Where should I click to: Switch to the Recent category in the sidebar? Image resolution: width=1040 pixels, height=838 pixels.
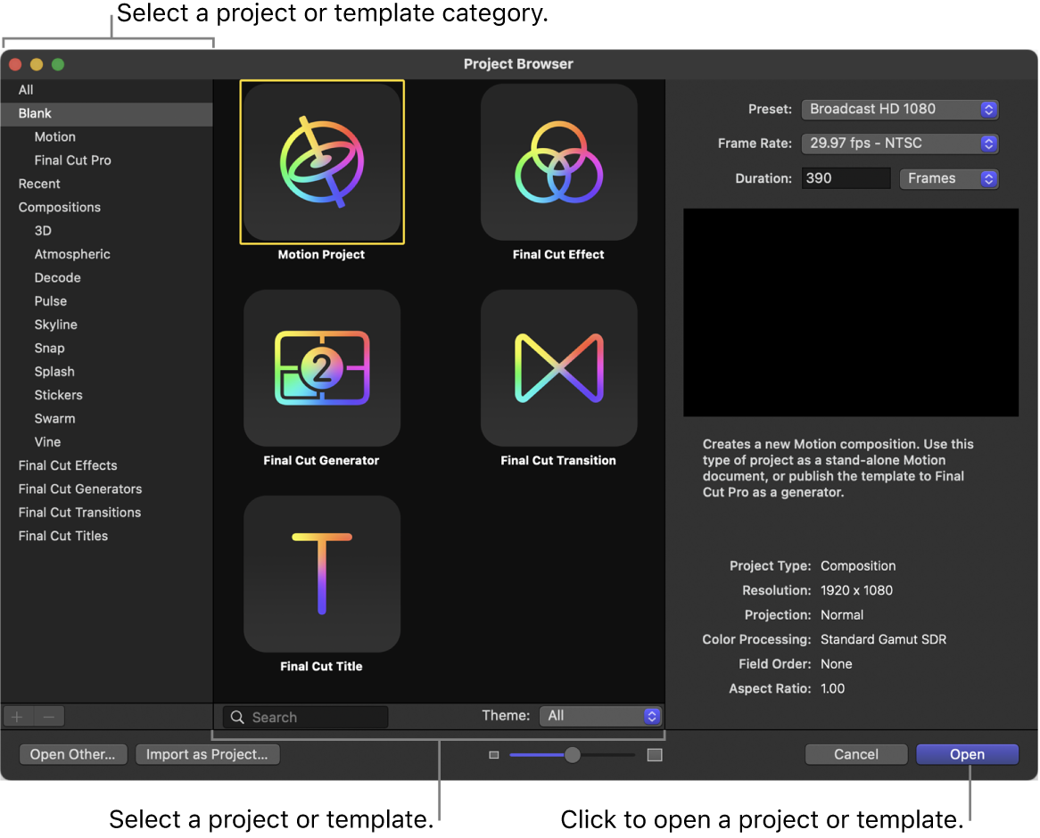39,184
